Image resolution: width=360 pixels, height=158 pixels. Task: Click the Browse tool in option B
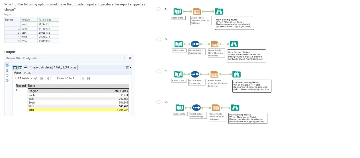[234, 44]
